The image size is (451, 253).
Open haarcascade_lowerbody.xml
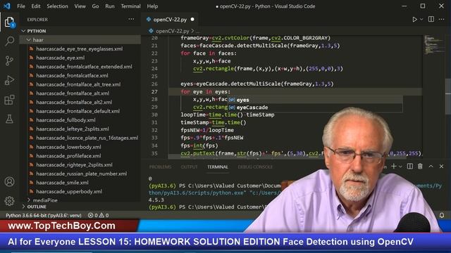[68, 147]
